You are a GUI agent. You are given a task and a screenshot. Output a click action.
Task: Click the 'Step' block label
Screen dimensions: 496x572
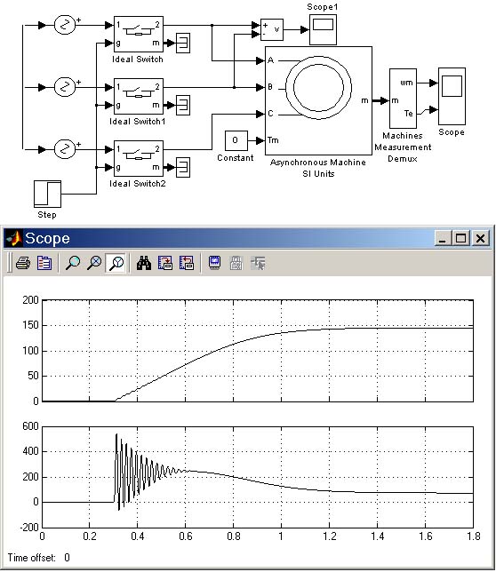47,215
